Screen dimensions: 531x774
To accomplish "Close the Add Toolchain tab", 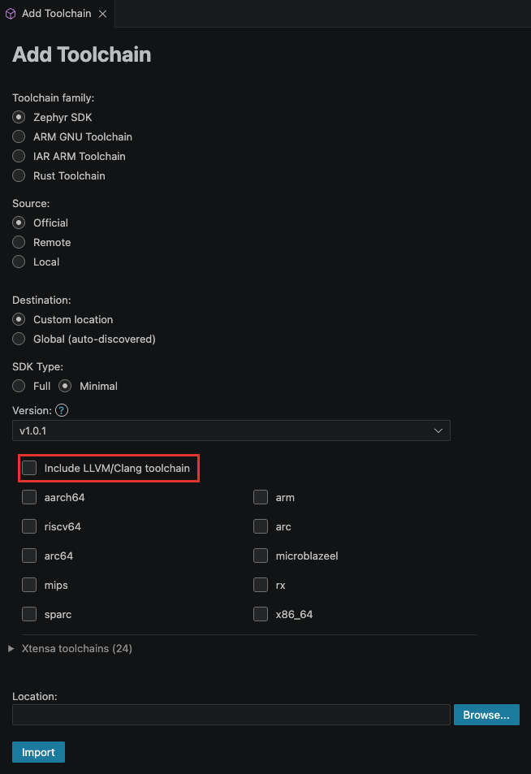I will point(102,14).
